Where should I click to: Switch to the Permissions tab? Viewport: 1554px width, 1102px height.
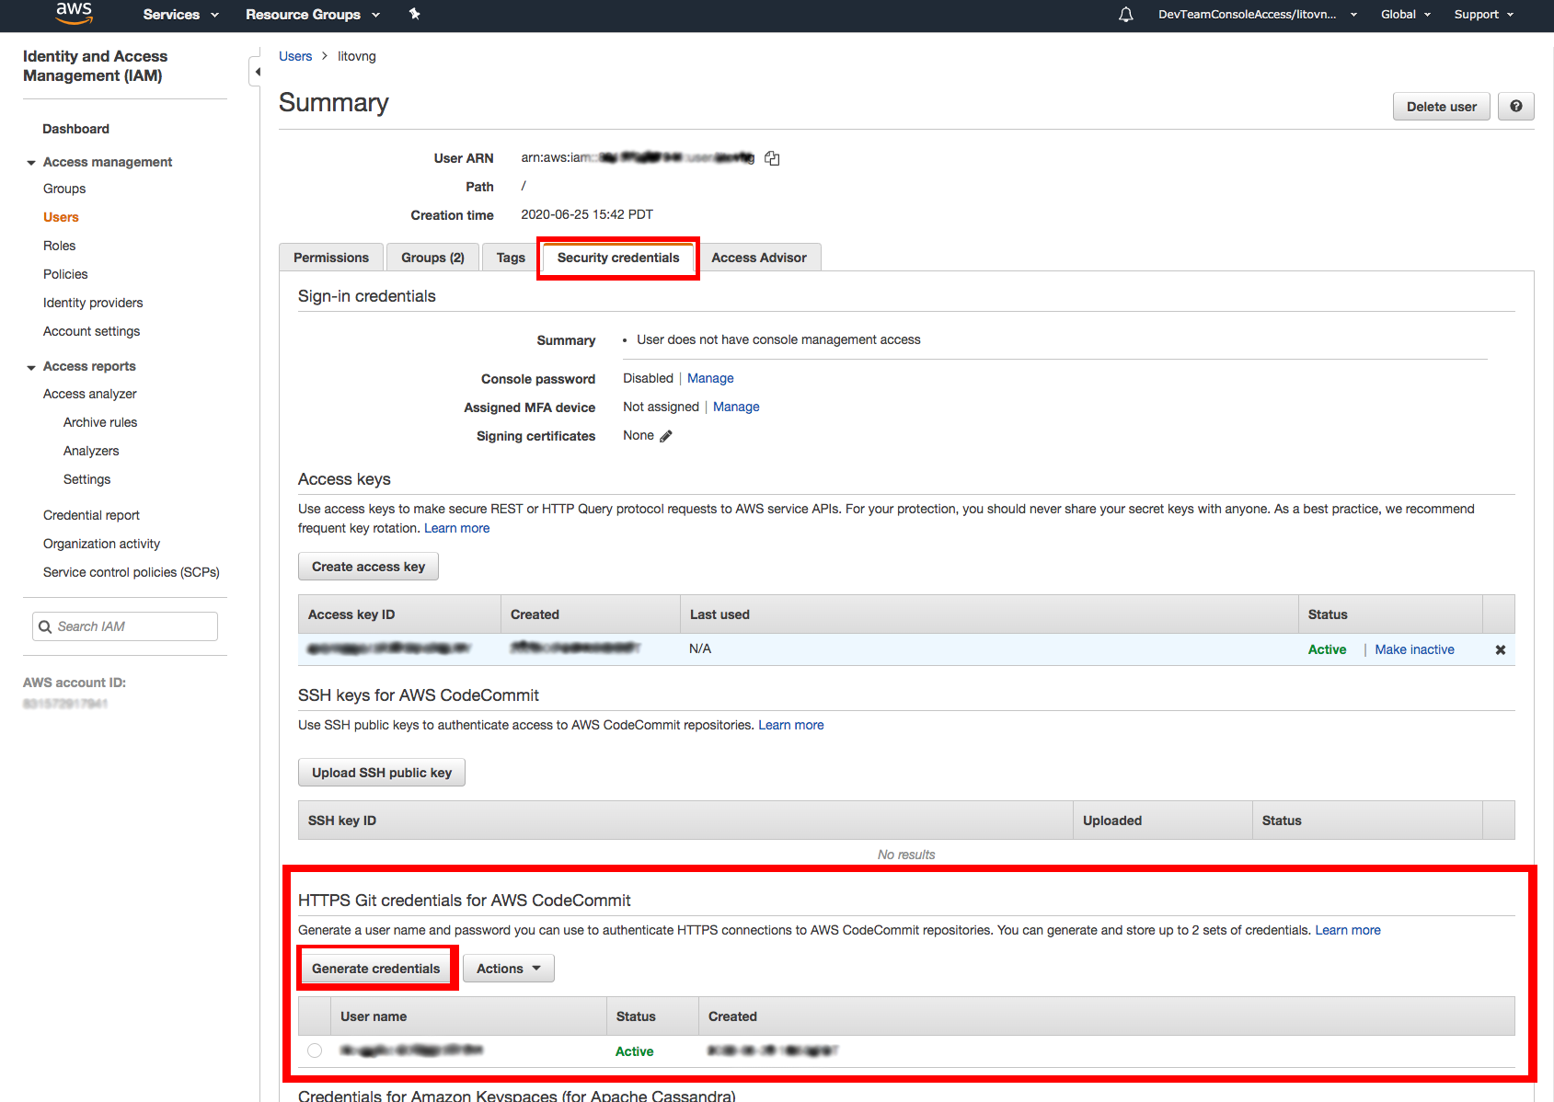(x=331, y=258)
